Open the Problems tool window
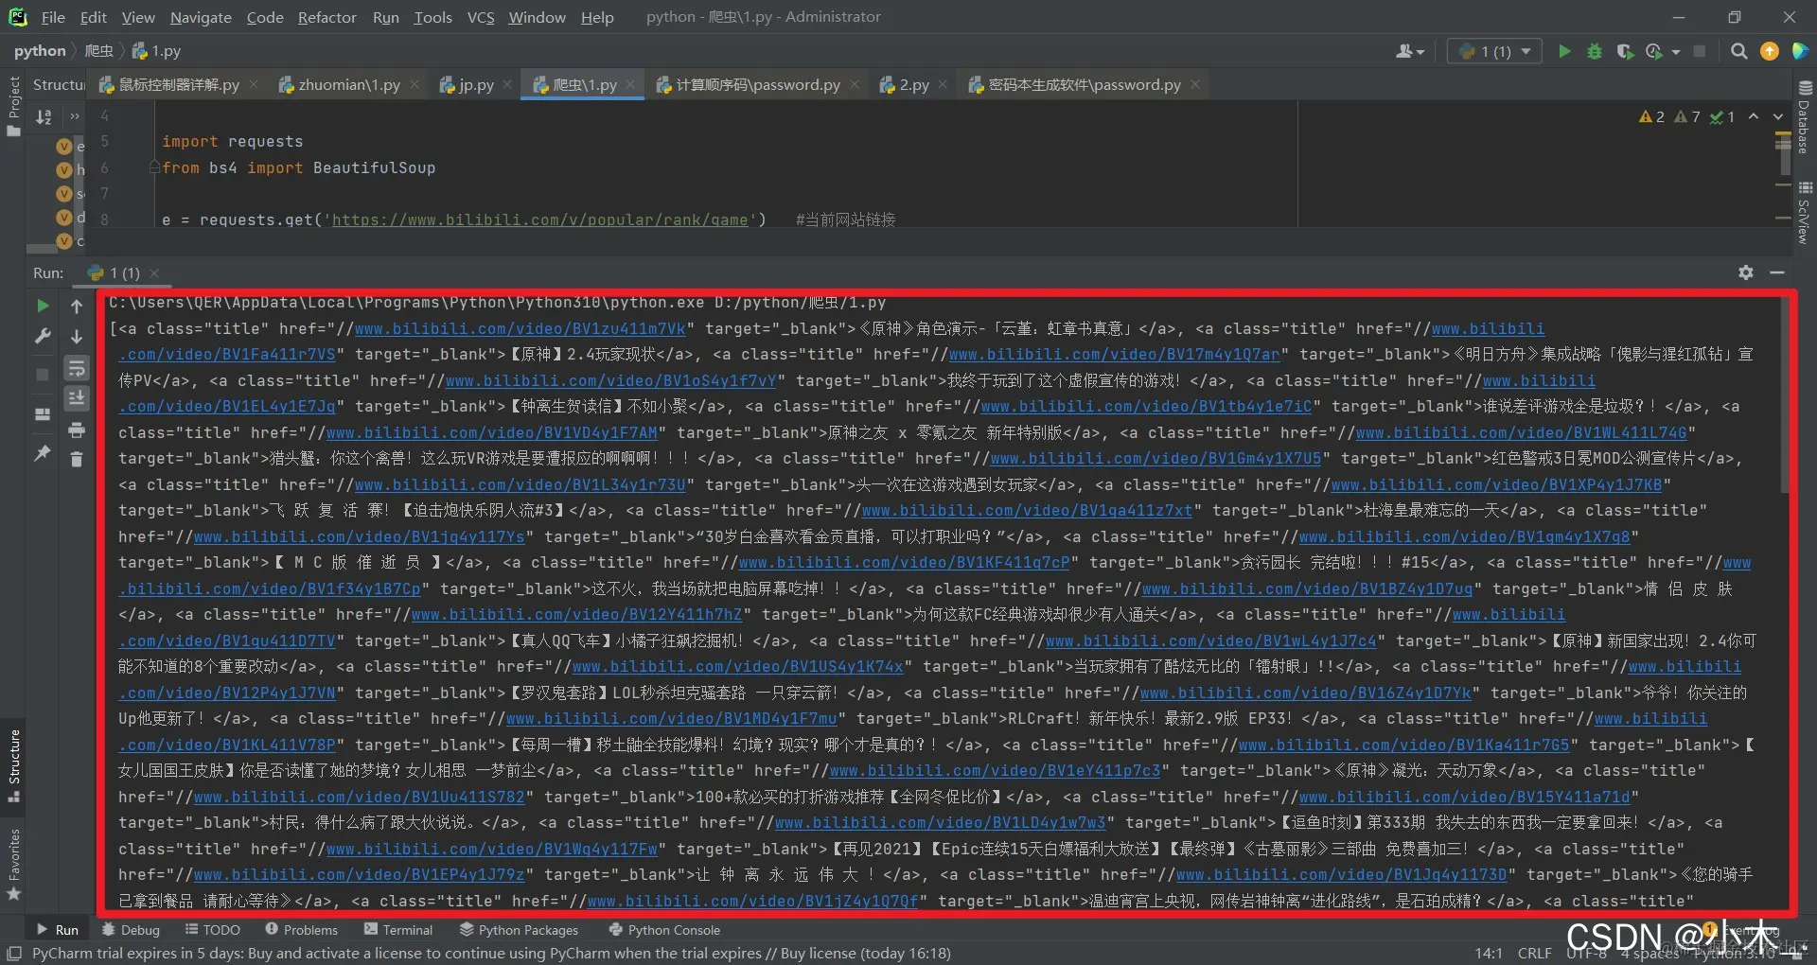 [x=302, y=930]
